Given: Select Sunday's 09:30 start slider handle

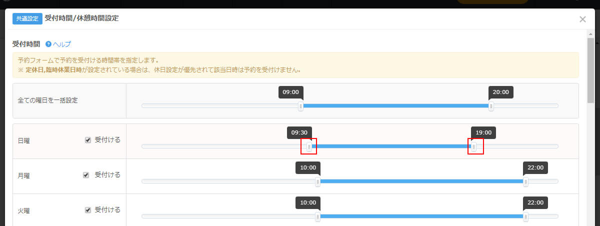Looking at the screenshot, I should coord(309,146).
